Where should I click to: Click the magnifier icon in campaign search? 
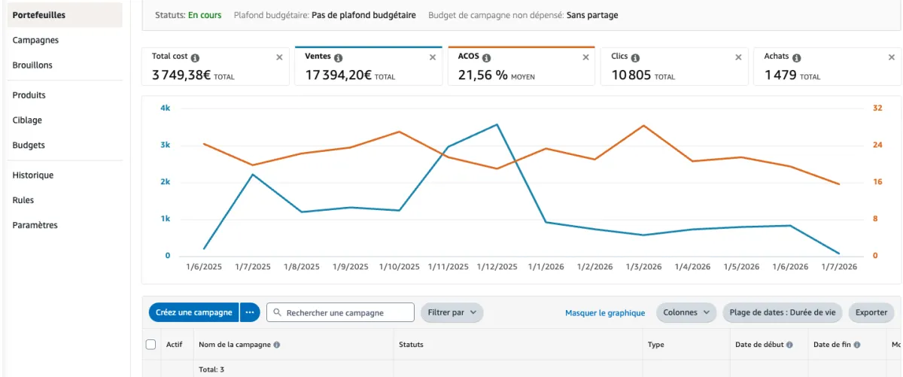point(278,313)
